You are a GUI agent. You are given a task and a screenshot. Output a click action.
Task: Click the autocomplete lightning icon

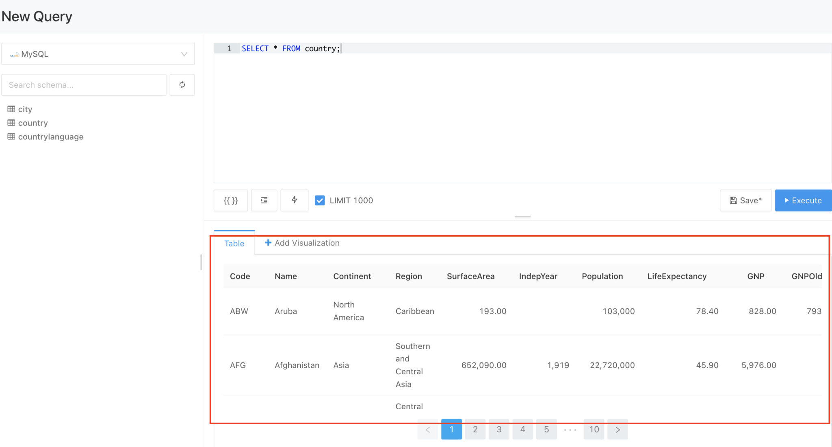coord(294,200)
